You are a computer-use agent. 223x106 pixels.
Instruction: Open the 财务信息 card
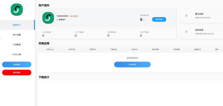(202, 32)
